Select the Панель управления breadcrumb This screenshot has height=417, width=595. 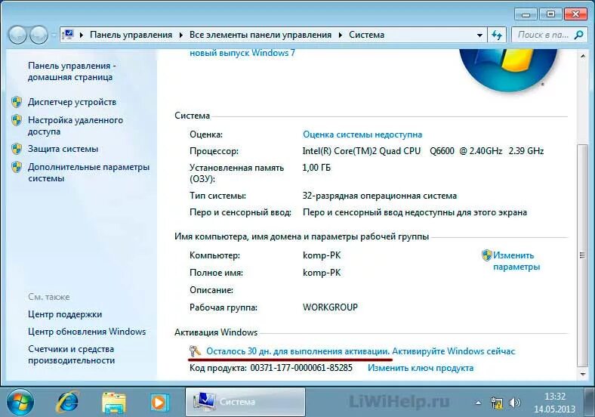click(x=131, y=35)
